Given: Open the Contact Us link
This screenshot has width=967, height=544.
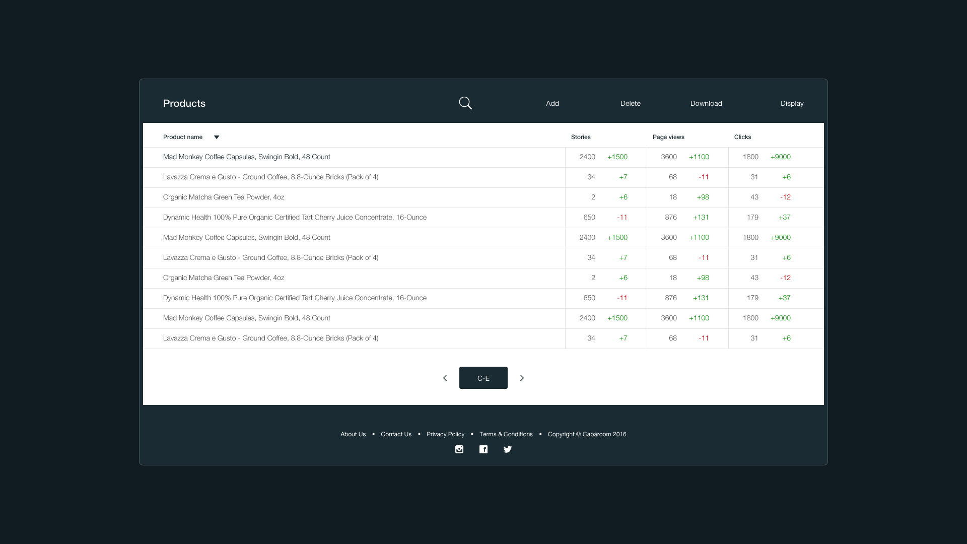Looking at the screenshot, I should (x=396, y=434).
